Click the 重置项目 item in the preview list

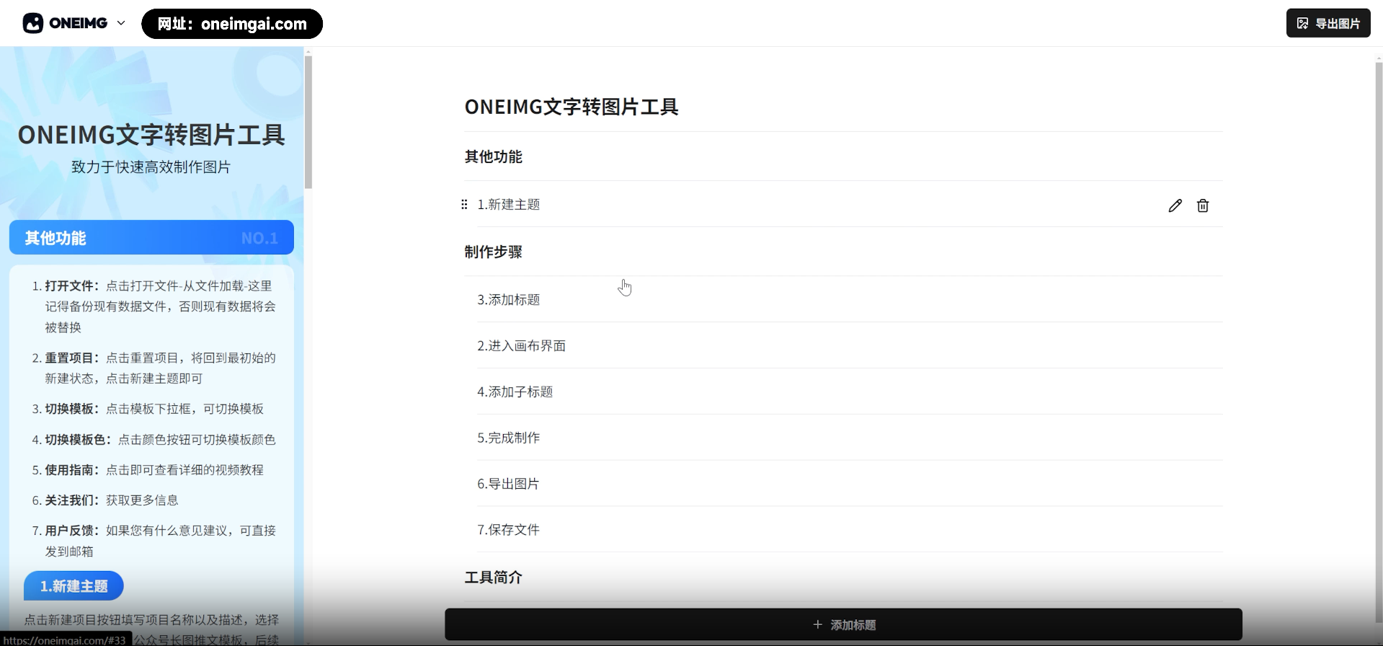(154, 368)
